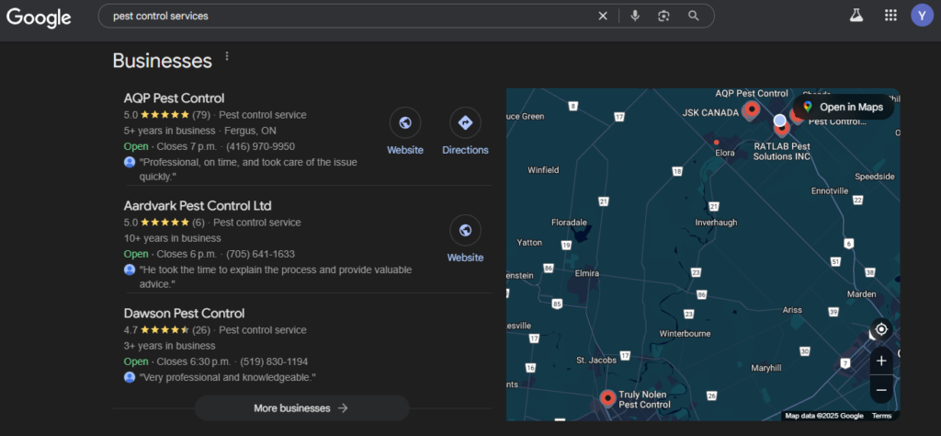Clear the search box with the X icon

coord(603,17)
